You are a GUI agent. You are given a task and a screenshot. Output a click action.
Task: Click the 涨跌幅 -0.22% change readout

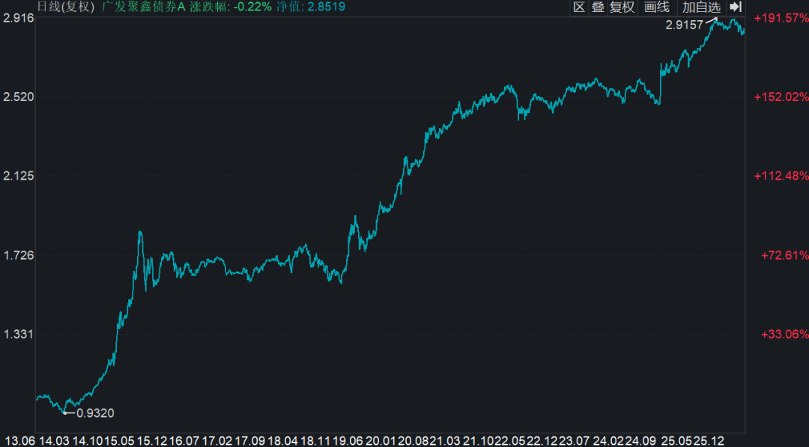click(237, 7)
